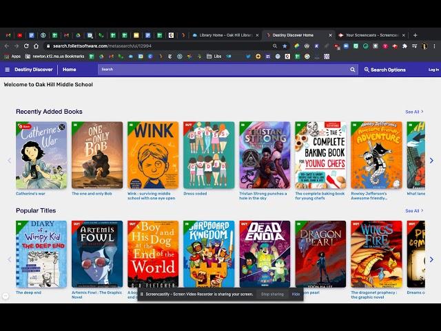Open the Destiny Discover hamburger menu
Image resolution: width=441 pixels, height=331 pixels.
(8, 70)
